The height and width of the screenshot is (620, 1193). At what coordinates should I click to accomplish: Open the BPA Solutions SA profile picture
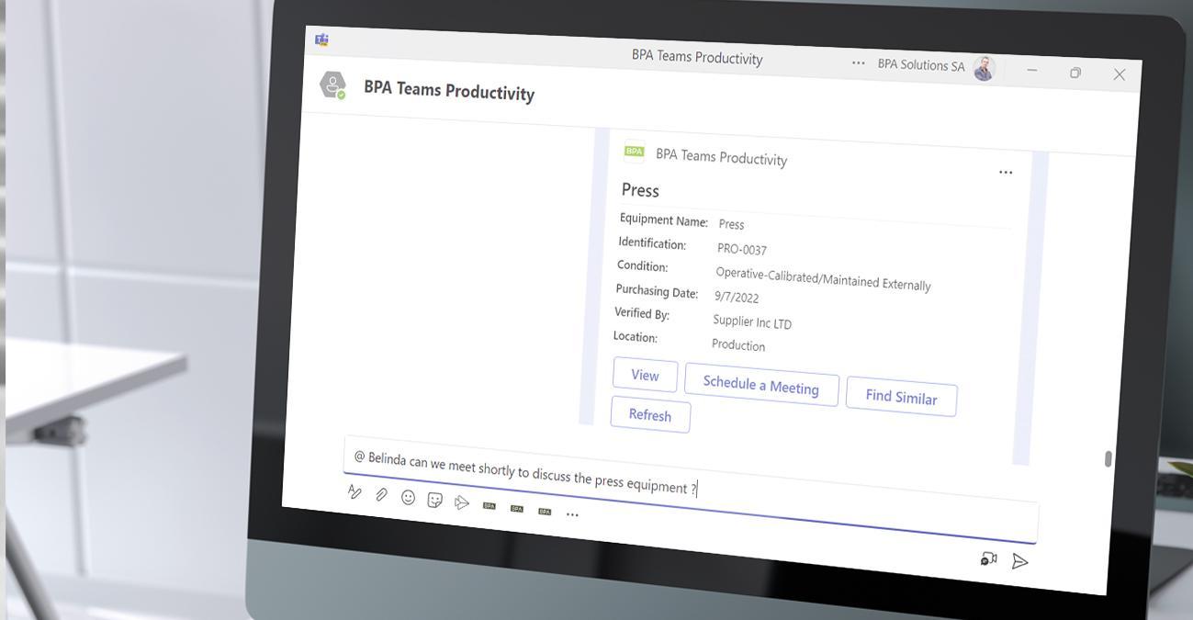[984, 69]
